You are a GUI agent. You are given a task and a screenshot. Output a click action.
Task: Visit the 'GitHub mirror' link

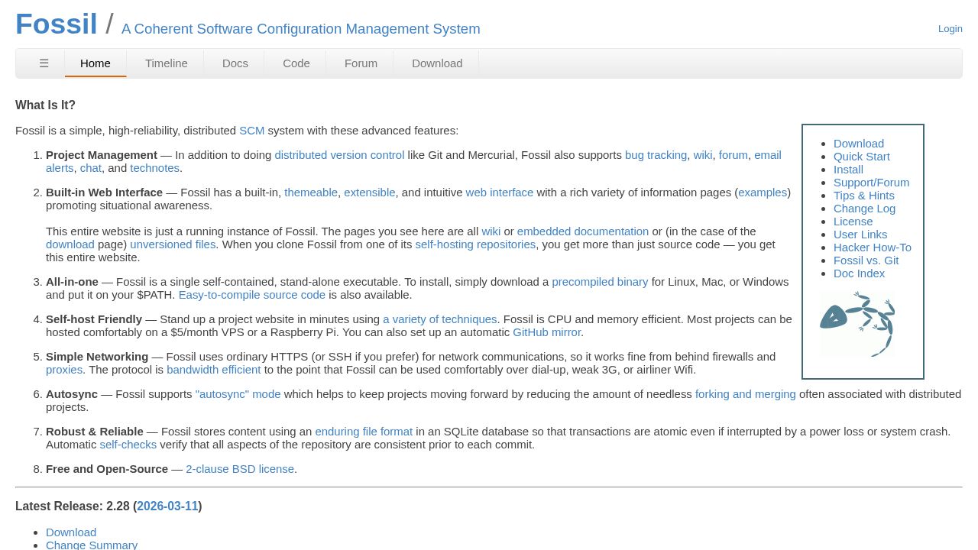click(547, 332)
